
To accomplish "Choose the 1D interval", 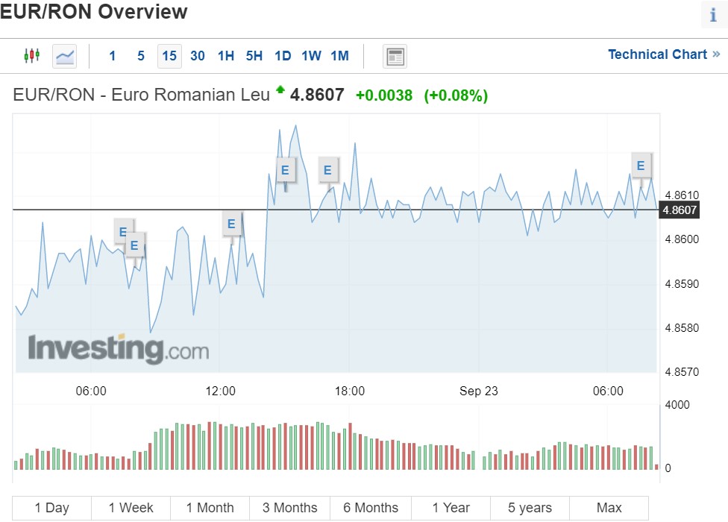I will coord(283,56).
